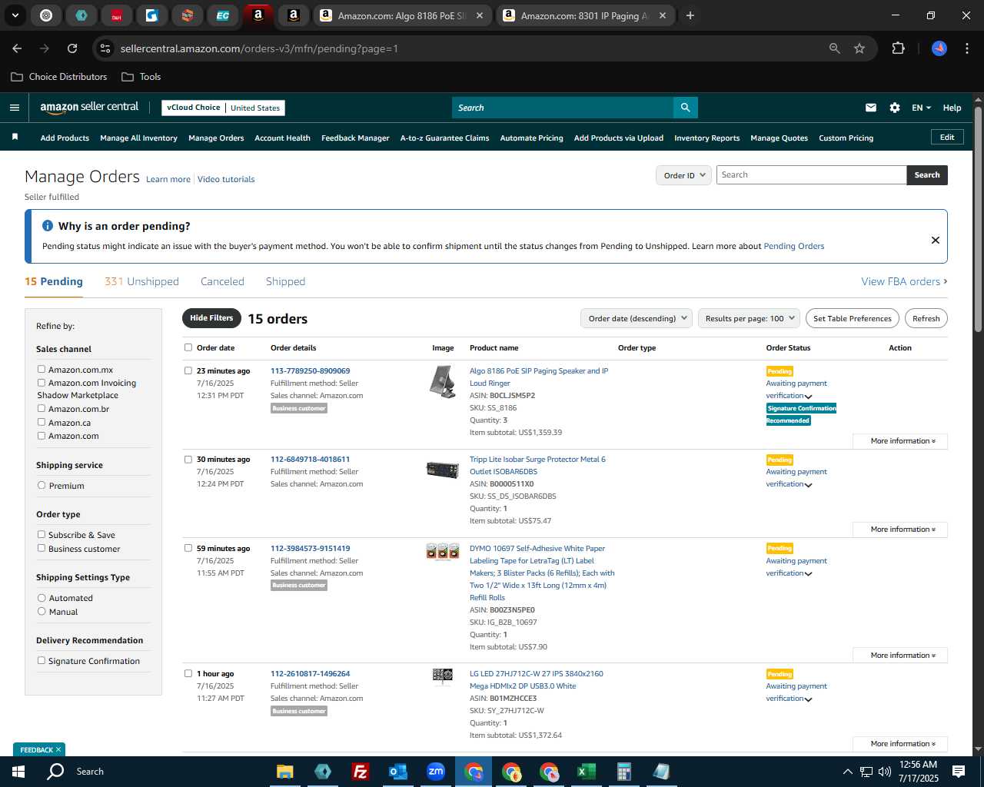Open Account Health in nav bar
Screen dimensions: 984x787
[282, 138]
